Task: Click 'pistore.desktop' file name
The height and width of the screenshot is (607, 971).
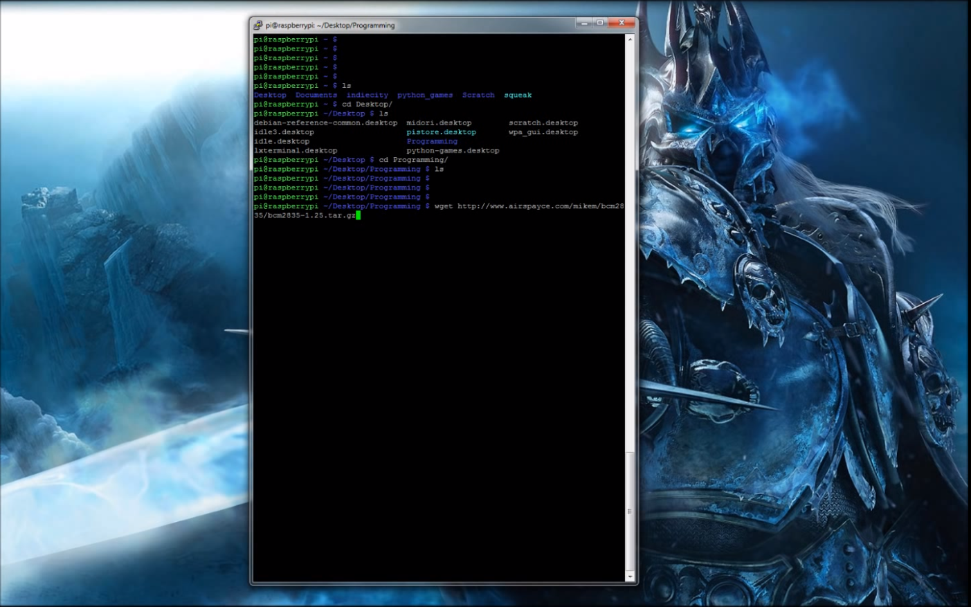Action: (442, 132)
